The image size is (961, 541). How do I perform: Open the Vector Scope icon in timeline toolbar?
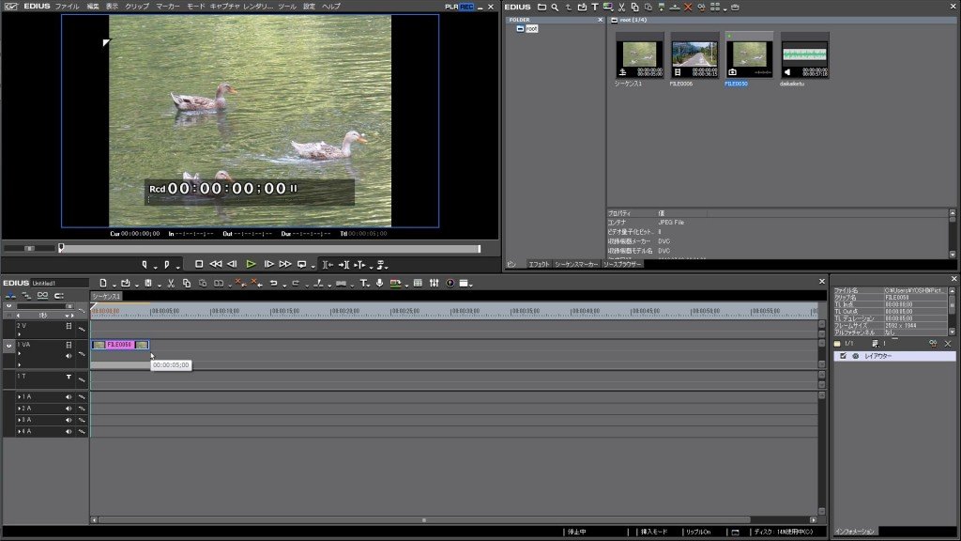(x=450, y=283)
